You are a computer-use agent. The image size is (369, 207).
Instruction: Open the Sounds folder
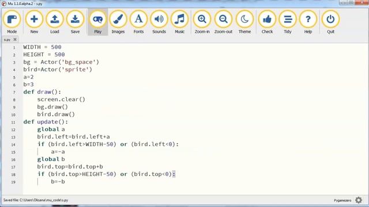pos(159,22)
